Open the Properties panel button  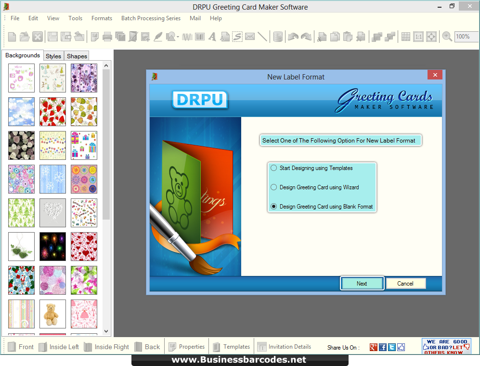tap(187, 347)
